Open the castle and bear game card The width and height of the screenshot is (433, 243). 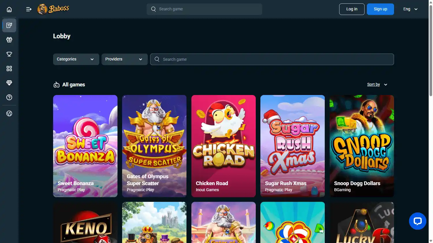(154, 222)
